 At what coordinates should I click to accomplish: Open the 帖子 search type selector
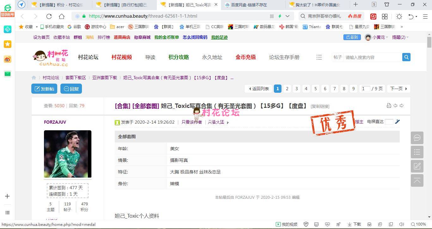point(338,57)
